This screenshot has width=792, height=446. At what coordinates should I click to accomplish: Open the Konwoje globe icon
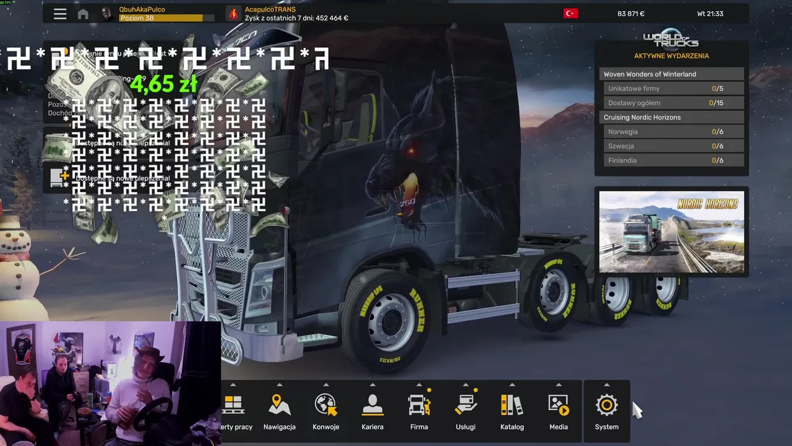(325, 406)
